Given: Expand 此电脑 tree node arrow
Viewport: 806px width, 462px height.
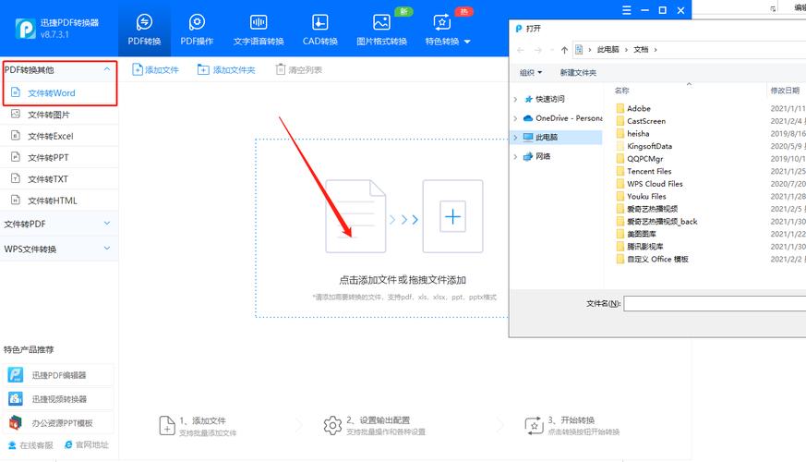Looking at the screenshot, I should pyautogui.click(x=515, y=138).
